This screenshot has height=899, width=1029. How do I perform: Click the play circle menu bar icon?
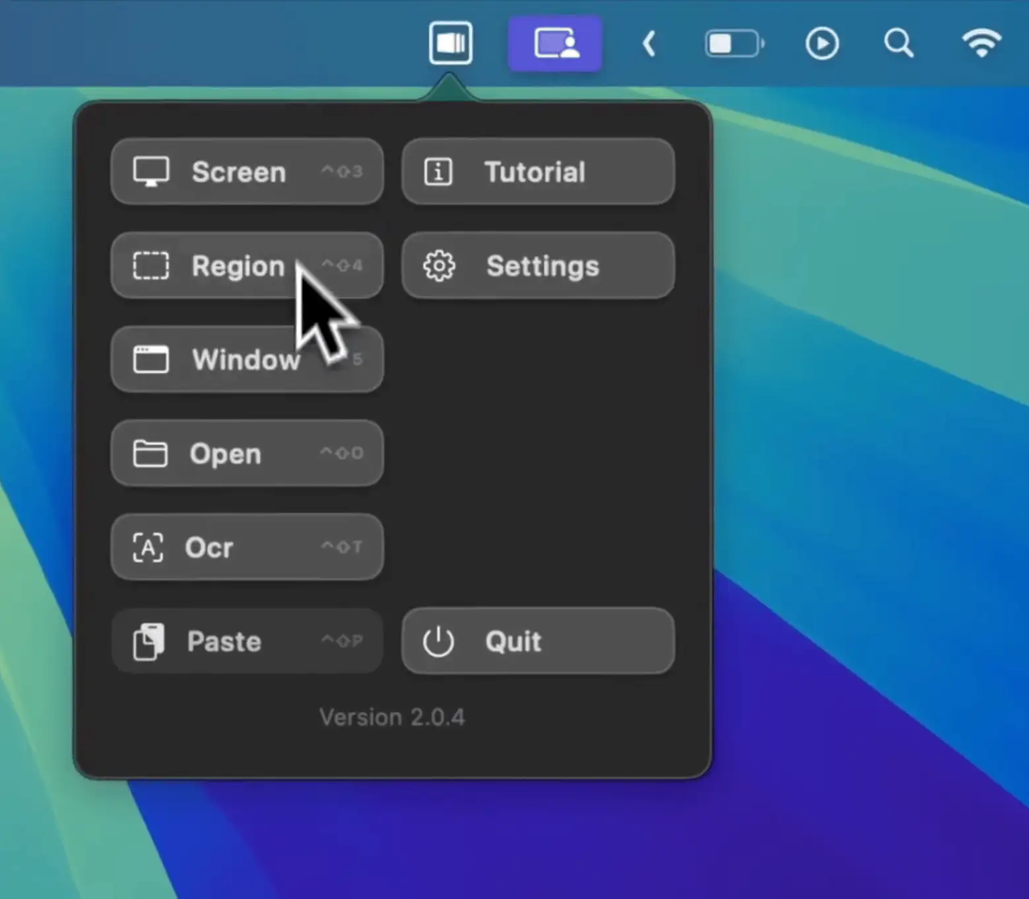(822, 44)
